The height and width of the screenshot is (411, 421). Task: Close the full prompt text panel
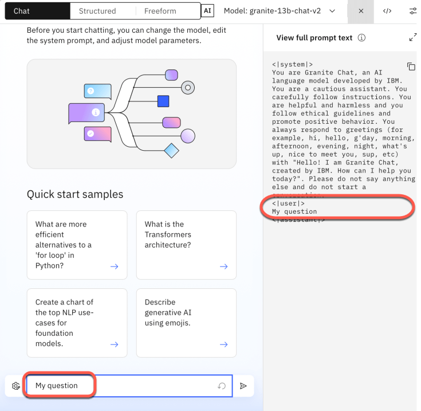pos(360,11)
